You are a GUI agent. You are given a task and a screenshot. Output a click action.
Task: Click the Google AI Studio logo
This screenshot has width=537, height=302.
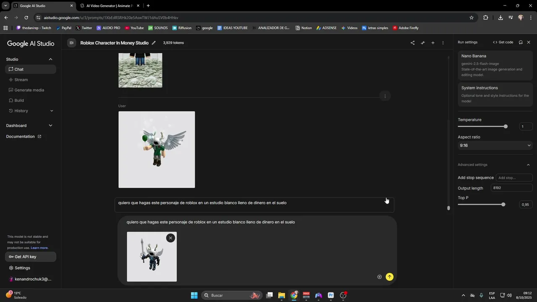[31, 44]
